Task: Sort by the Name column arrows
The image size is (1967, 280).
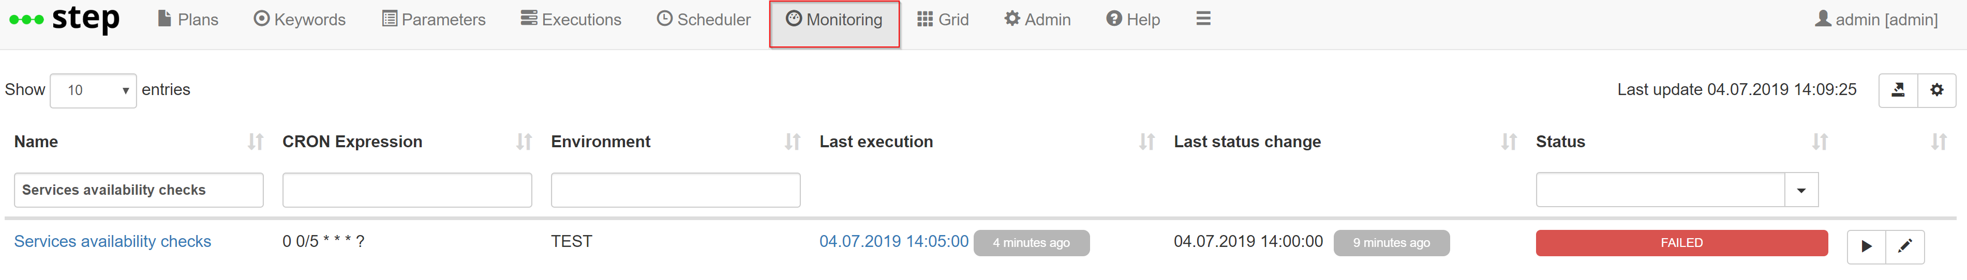Action: [256, 142]
